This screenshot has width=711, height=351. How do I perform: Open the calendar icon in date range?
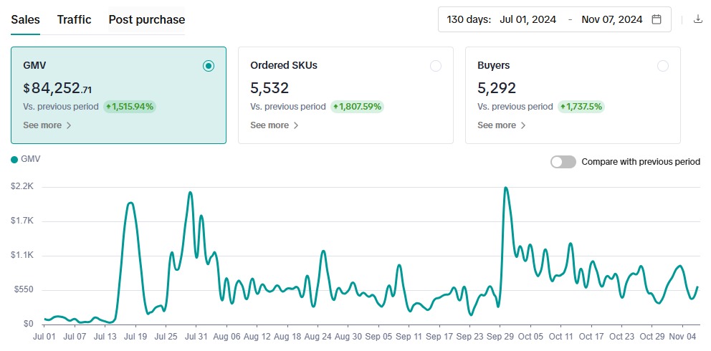[x=656, y=19]
